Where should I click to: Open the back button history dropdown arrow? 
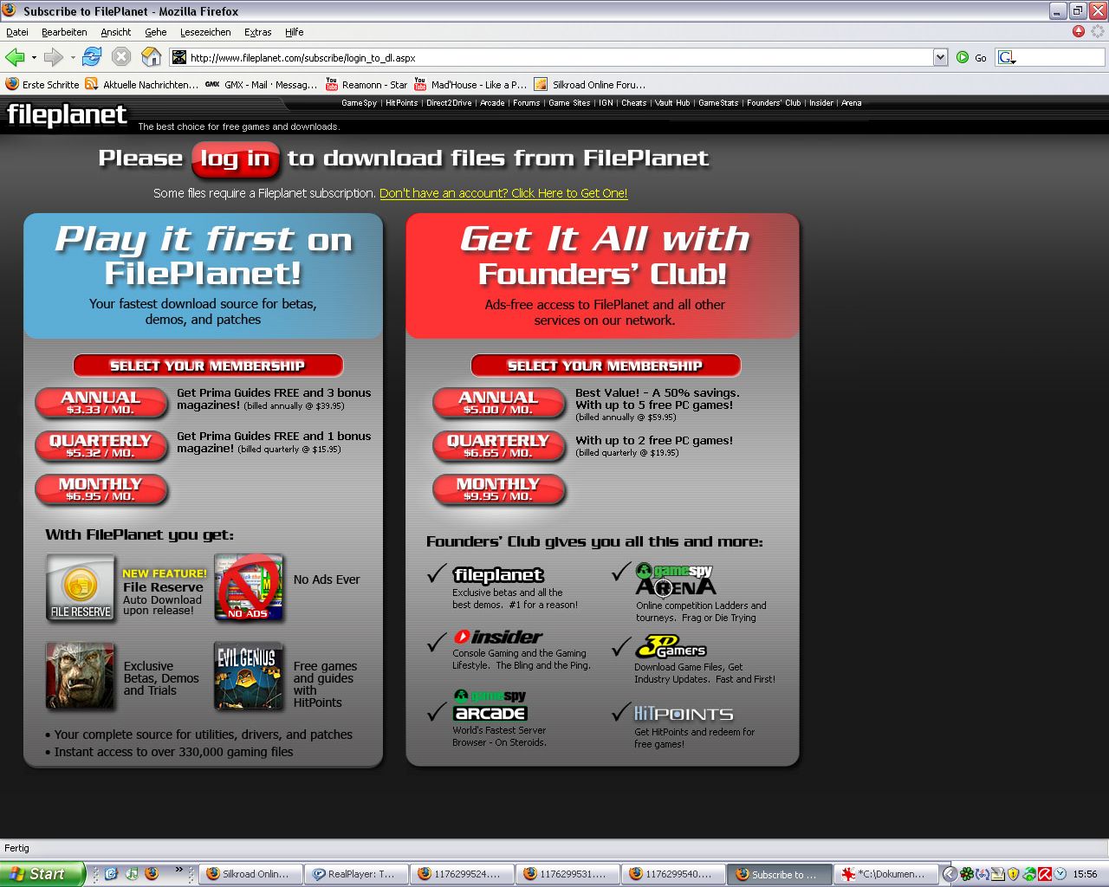pyautogui.click(x=34, y=58)
